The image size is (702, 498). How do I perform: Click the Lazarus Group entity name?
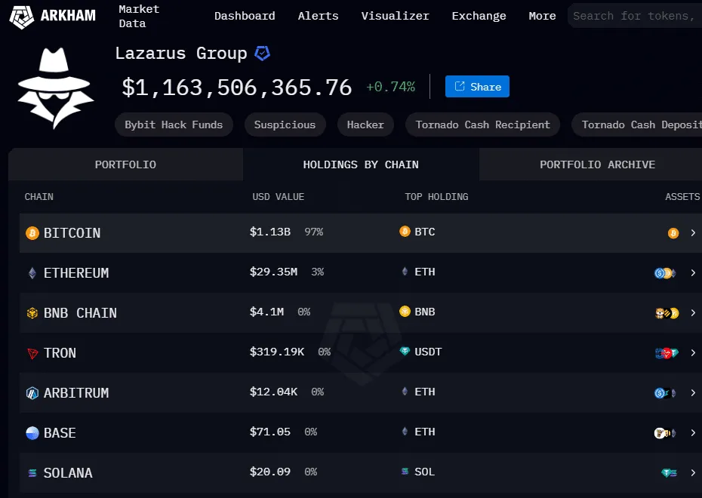coord(181,54)
